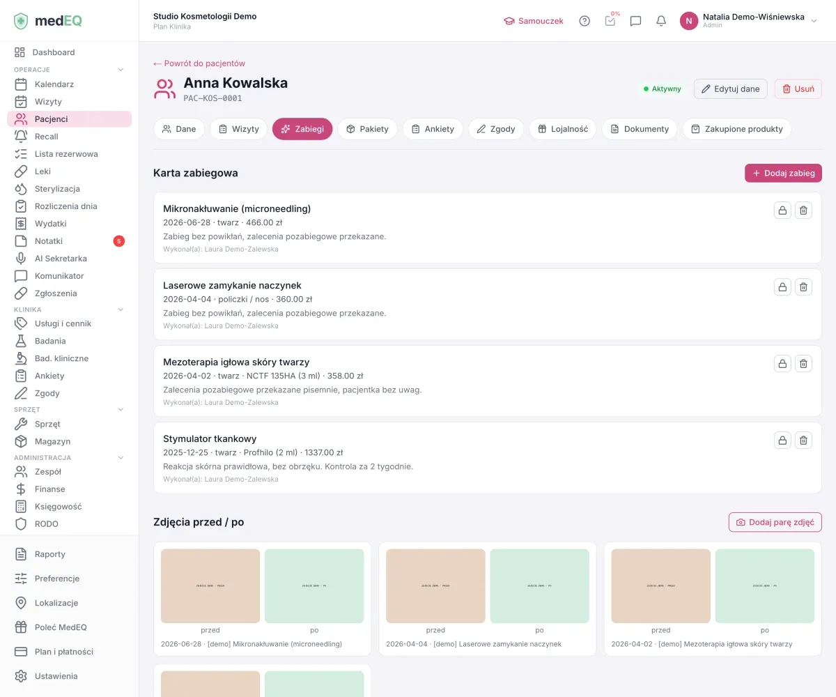Delete Laserowe zamykanie naczynek via trash icon
Screen dimensions: 836x697
coord(803,286)
